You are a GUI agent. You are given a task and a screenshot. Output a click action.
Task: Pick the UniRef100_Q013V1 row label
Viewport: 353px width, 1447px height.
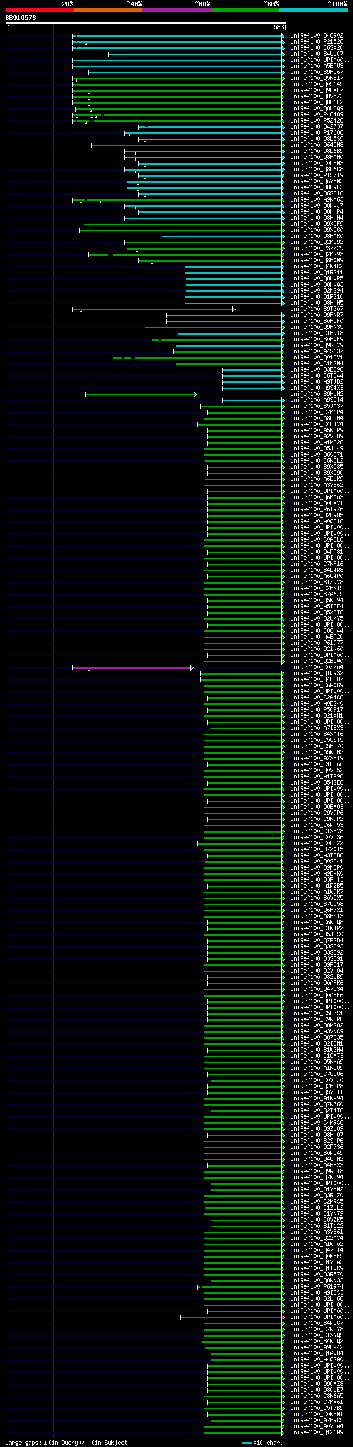pyautogui.click(x=317, y=358)
